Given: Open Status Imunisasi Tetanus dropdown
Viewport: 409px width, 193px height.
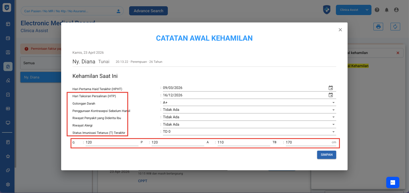Looking at the screenshot, I should (x=333, y=132).
